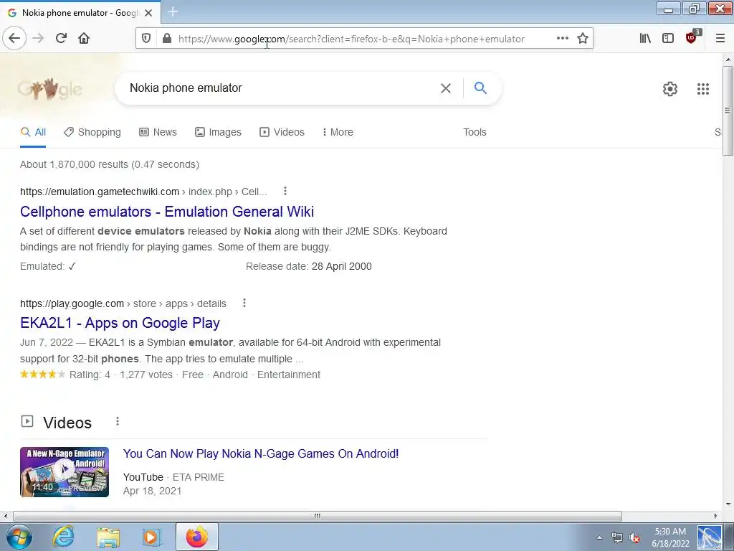Image resolution: width=734 pixels, height=551 pixels.
Task: Click the scroll up arrow
Action: point(728,60)
